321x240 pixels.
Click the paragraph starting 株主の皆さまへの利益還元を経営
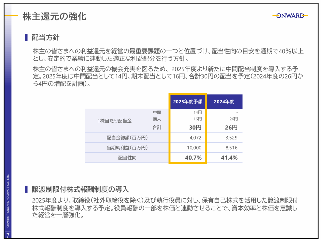168,55
